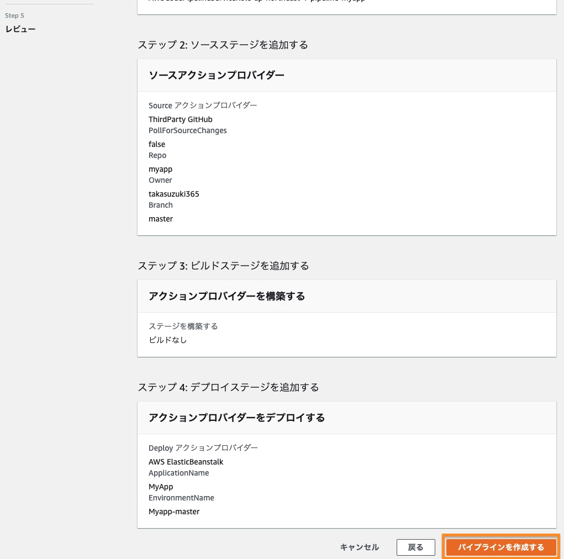
Task: Click the パイプラインを作成する button
Action: [x=500, y=547]
